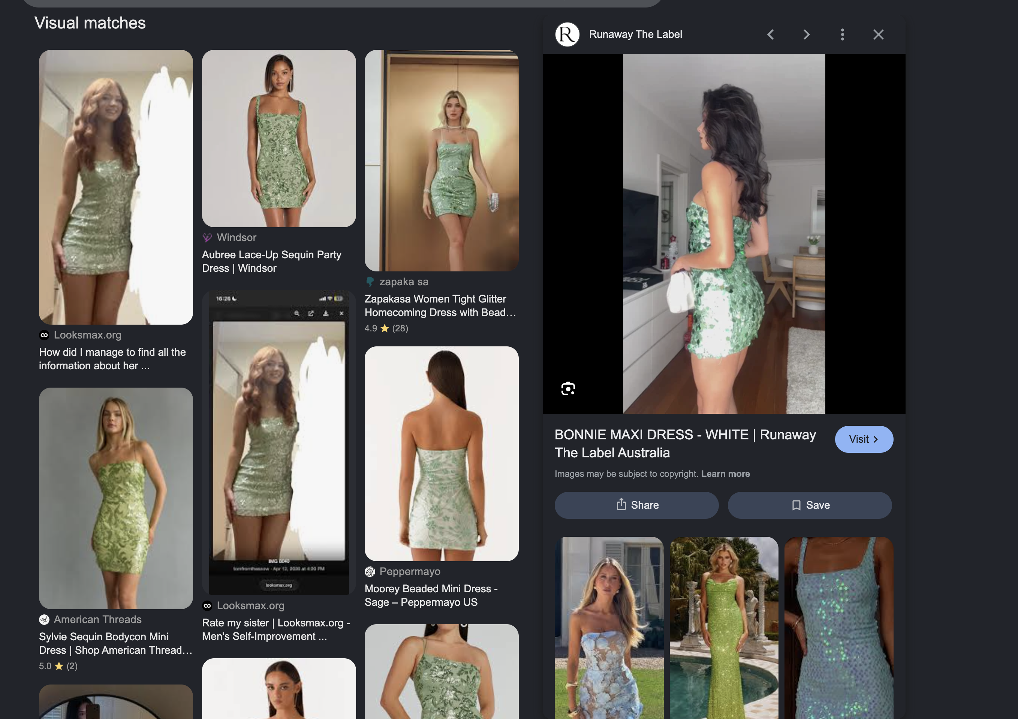Image resolution: width=1018 pixels, height=719 pixels.
Task: Go to the next image in preview panel
Action: tap(807, 34)
